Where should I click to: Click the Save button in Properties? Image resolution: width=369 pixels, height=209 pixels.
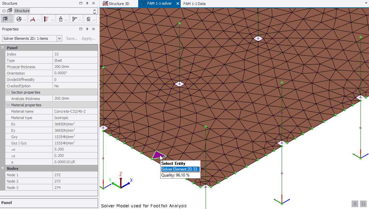[71, 38]
